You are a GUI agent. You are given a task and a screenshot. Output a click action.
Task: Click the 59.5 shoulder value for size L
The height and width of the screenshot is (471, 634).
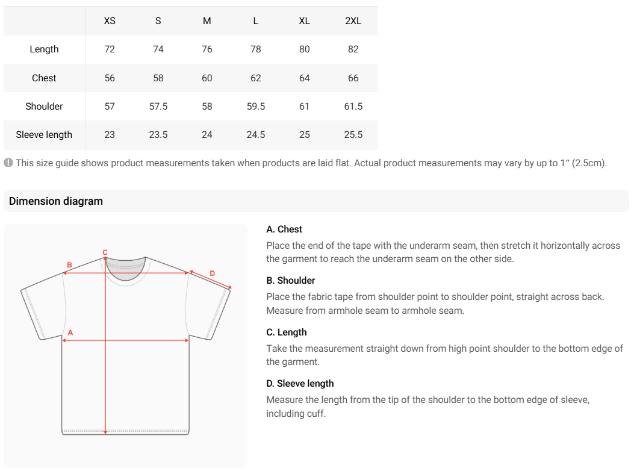(256, 107)
